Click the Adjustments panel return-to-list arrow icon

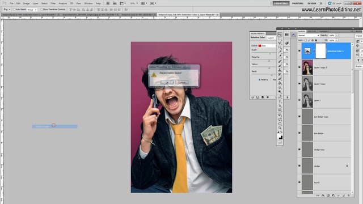252,97
